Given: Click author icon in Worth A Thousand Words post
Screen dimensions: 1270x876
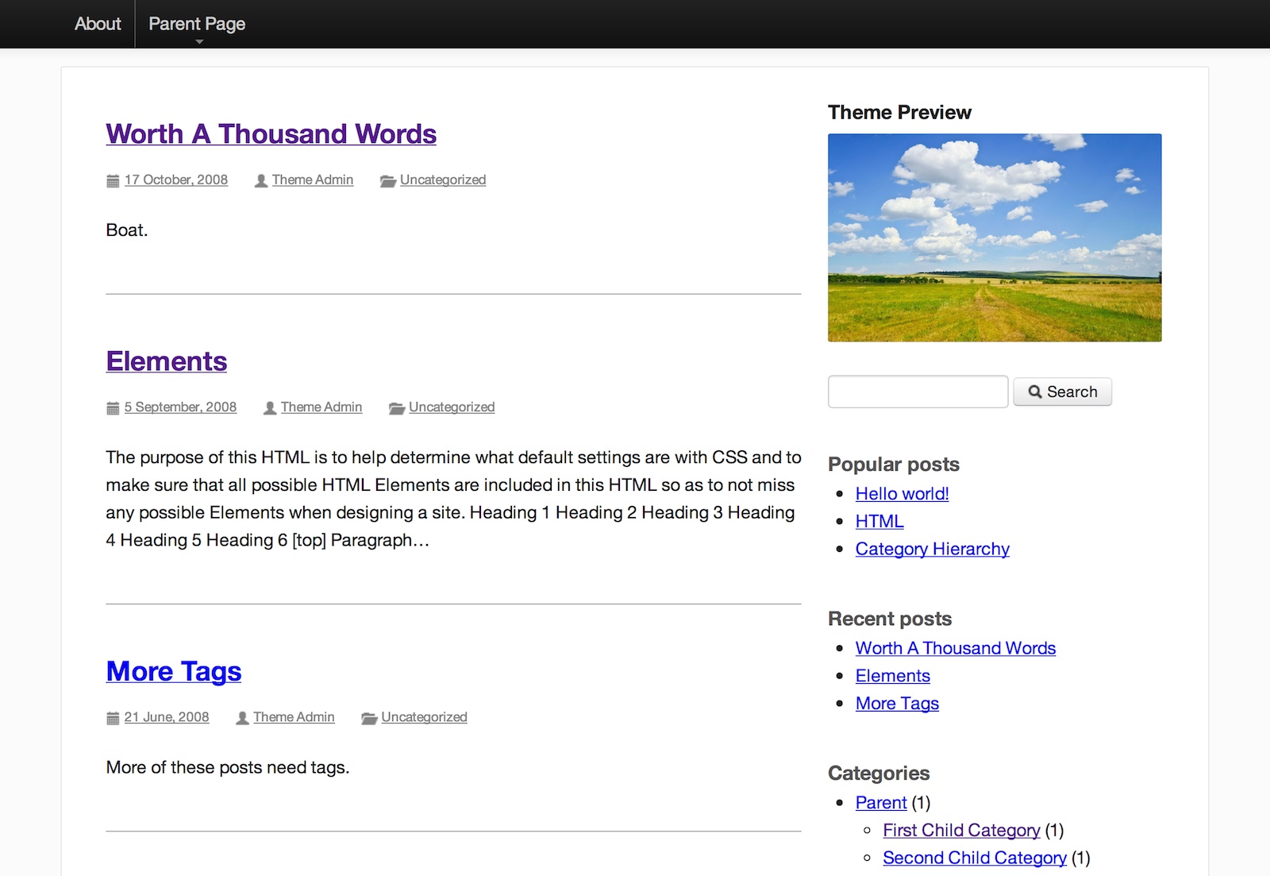Looking at the screenshot, I should (260, 181).
